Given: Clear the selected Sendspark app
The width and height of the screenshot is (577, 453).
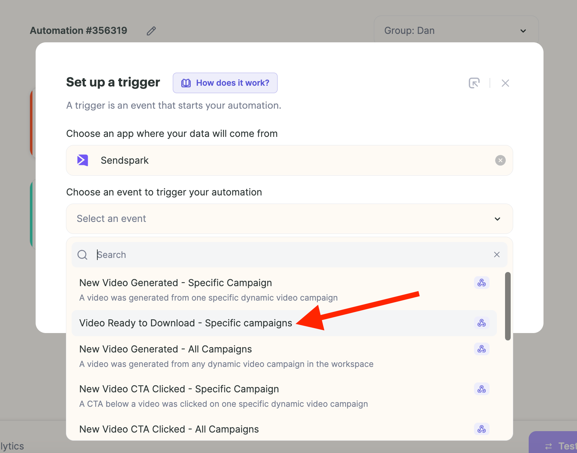Looking at the screenshot, I should (x=500, y=161).
